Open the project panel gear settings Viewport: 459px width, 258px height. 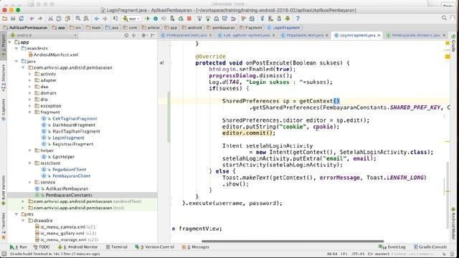(x=143, y=35)
